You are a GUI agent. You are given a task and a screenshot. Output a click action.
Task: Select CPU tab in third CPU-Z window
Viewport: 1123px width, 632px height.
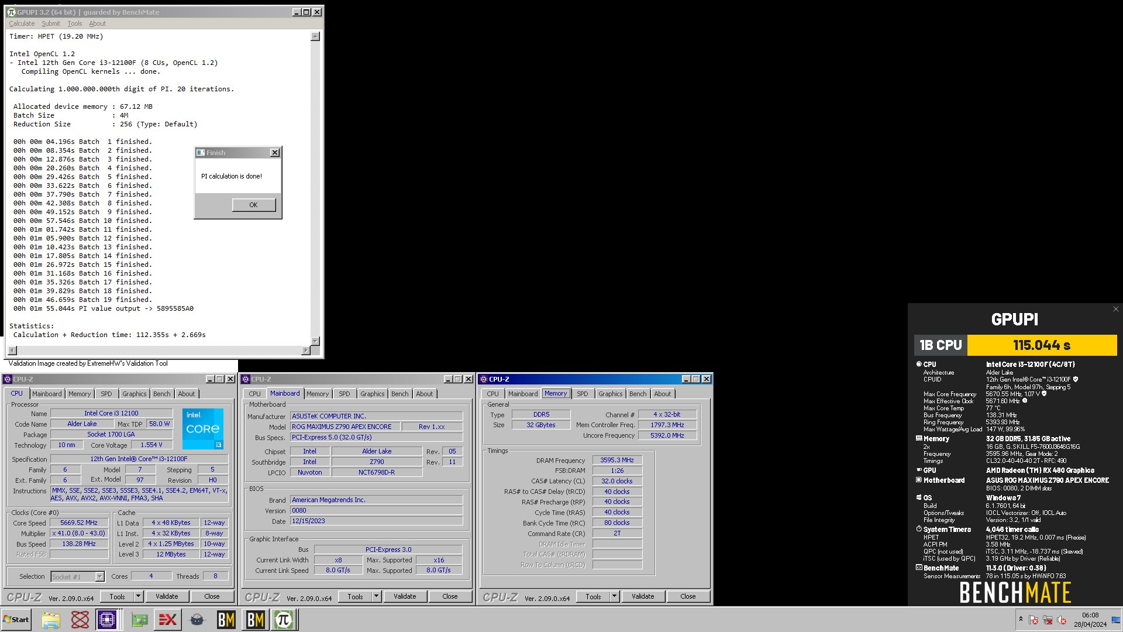493,394
